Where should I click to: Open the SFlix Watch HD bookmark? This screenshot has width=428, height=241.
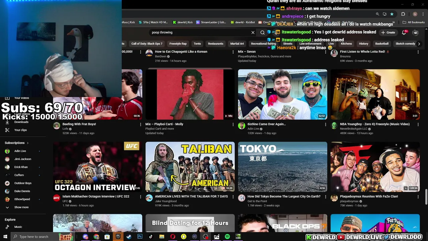[x=152, y=22]
